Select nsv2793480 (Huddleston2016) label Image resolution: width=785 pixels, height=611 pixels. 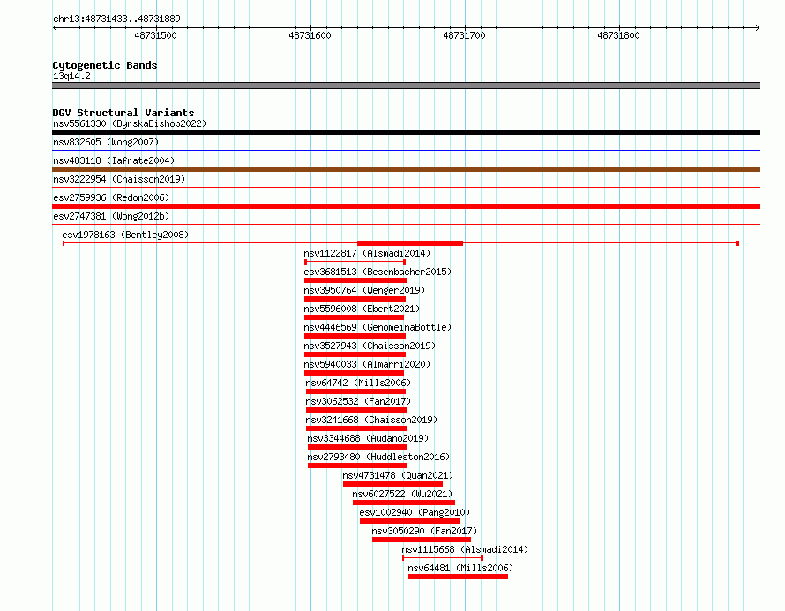[x=378, y=457]
